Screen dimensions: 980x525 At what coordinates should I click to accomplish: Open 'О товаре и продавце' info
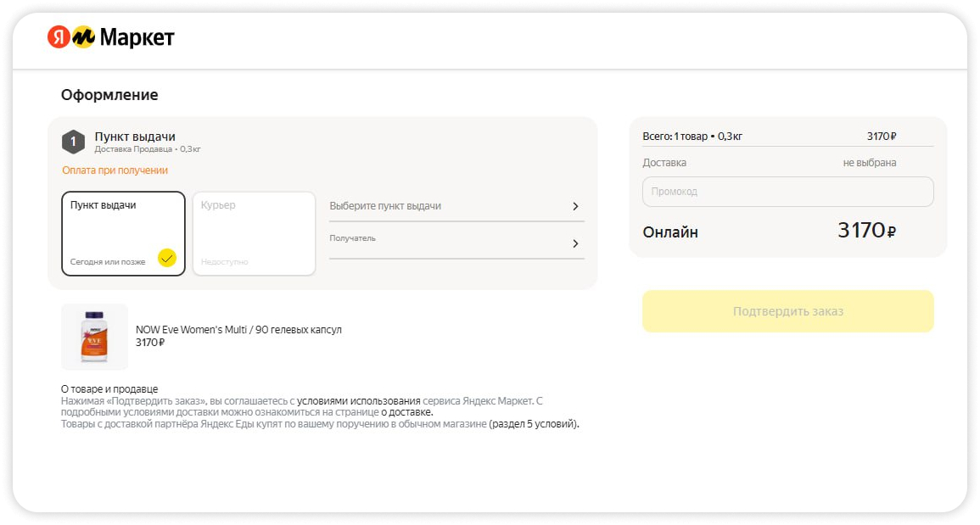109,389
